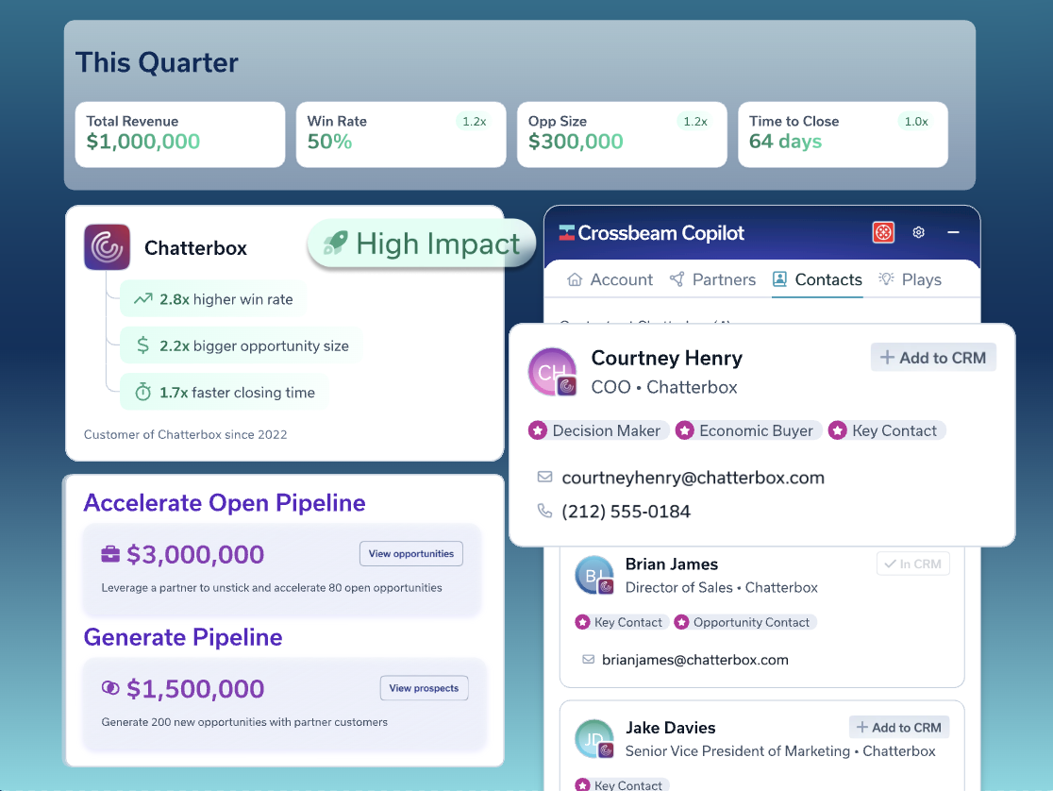Viewport: 1053px width, 791px height.
Task: Click the Win Rate 50% card
Action: (x=401, y=134)
